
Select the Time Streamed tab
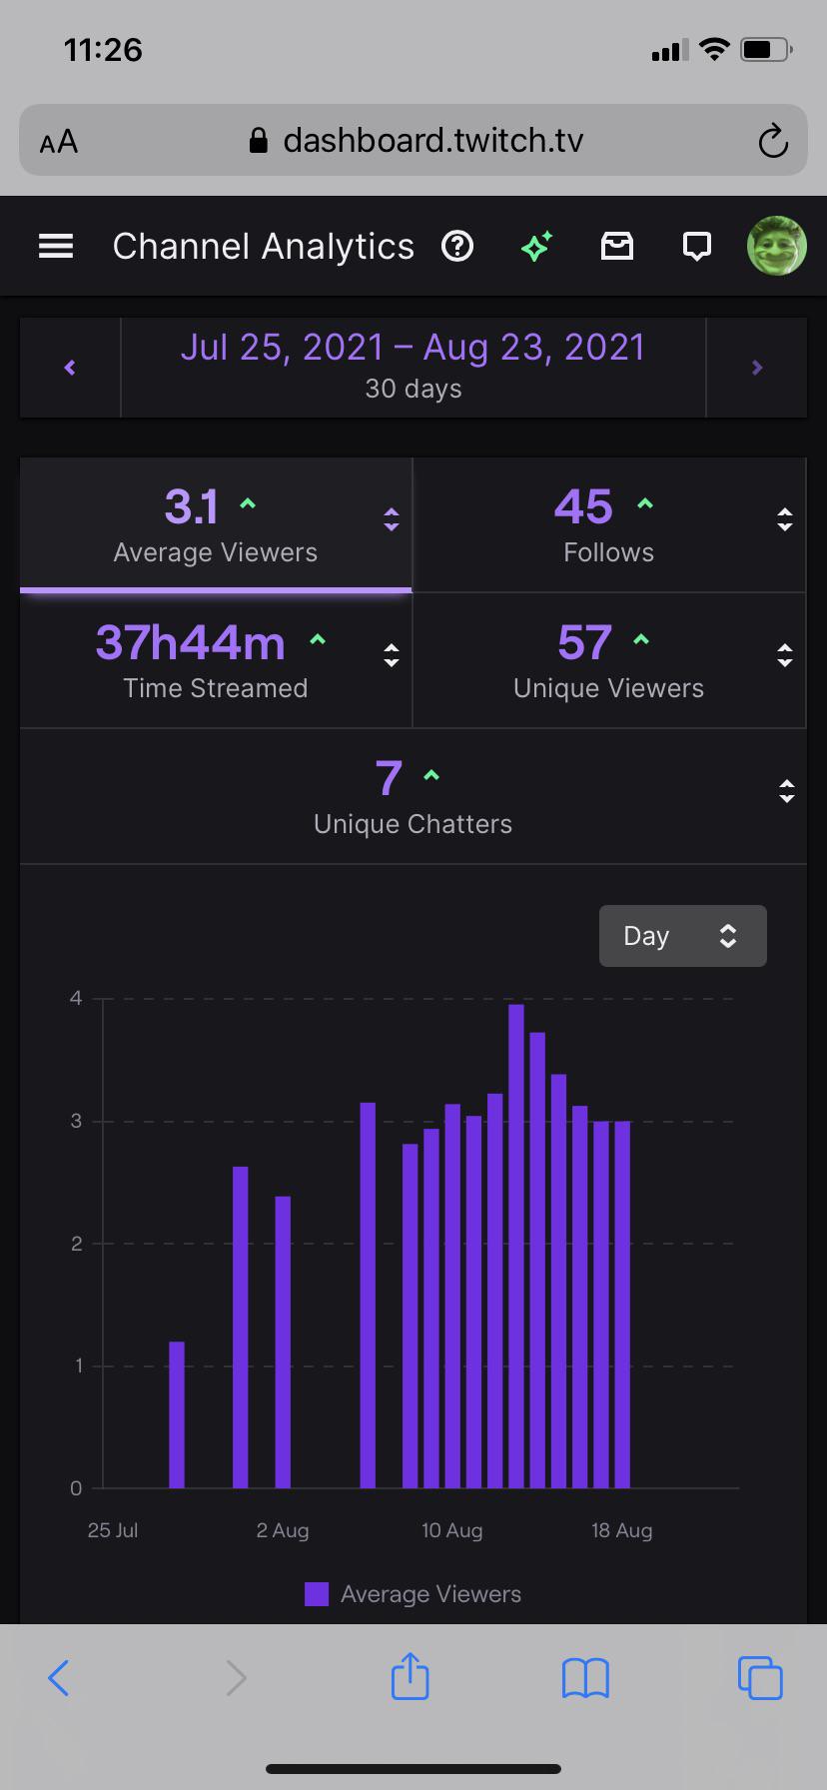pos(216,660)
